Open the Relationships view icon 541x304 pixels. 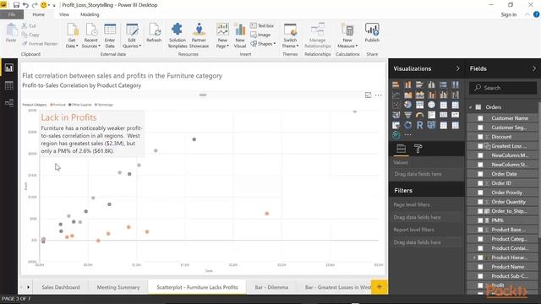[x=9, y=103]
